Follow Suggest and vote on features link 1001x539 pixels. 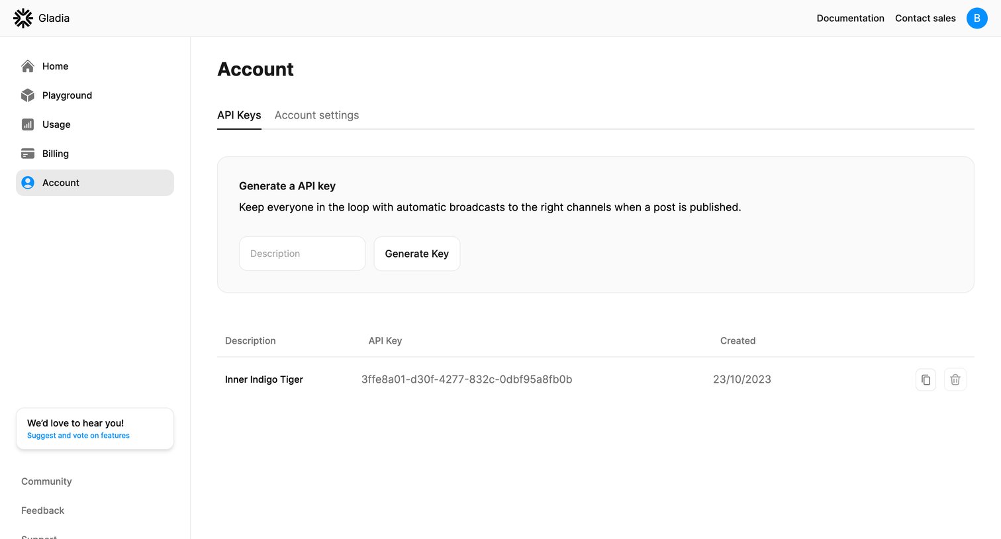(x=78, y=436)
